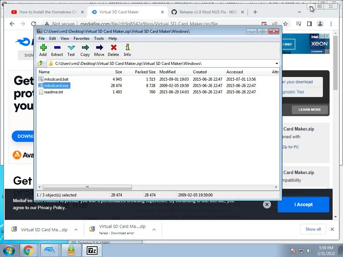This screenshot has height=257, width=343.
Task: Close the Virtual SD Card Maker tab
Action: [162, 12]
